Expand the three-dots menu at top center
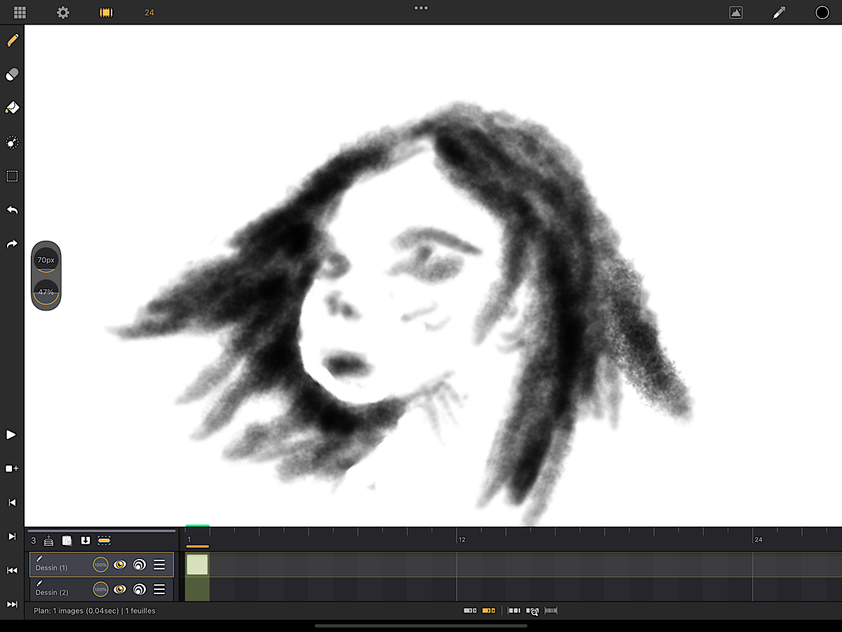This screenshot has width=842, height=632. pos(421,8)
